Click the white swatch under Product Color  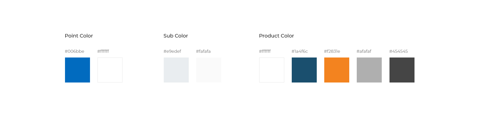point(272,70)
